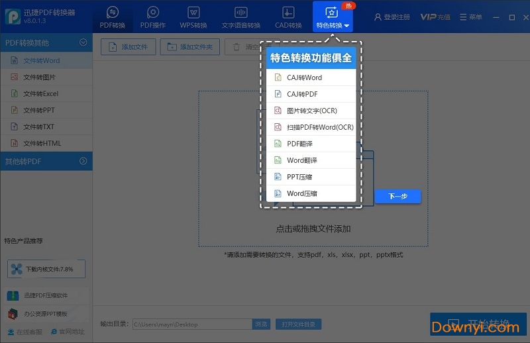Click the 文件转PPT row icon
This screenshot has height=343, width=530.
tap(14, 110)
